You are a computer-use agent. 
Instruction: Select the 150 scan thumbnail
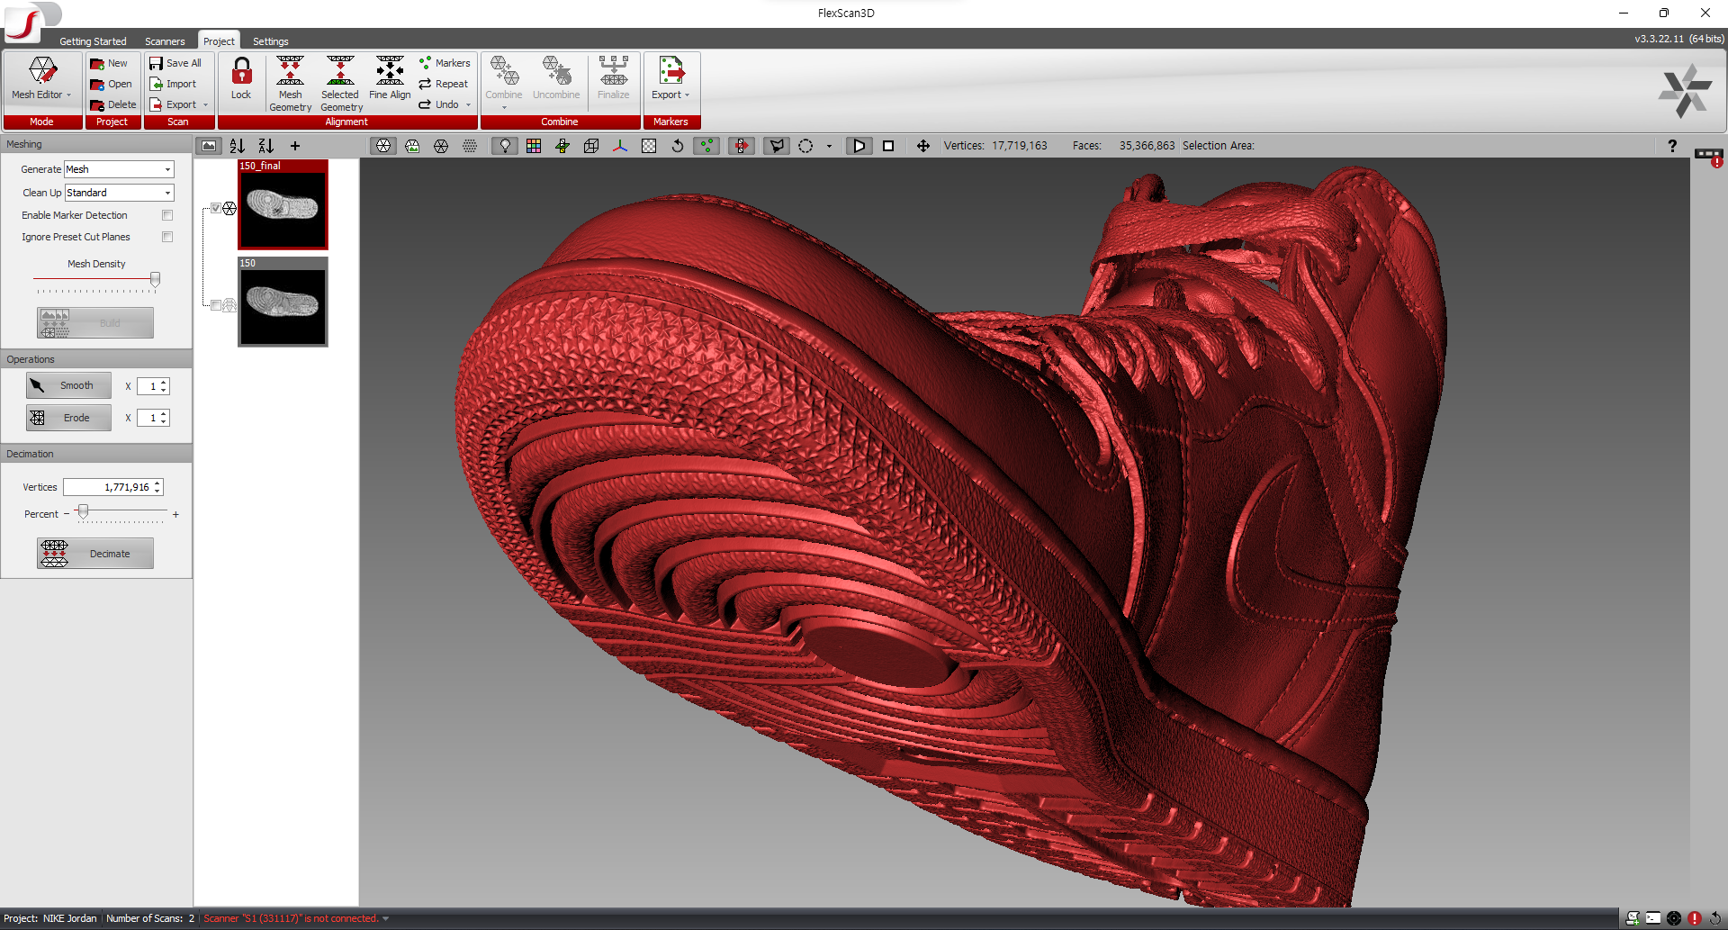(283, 302)
